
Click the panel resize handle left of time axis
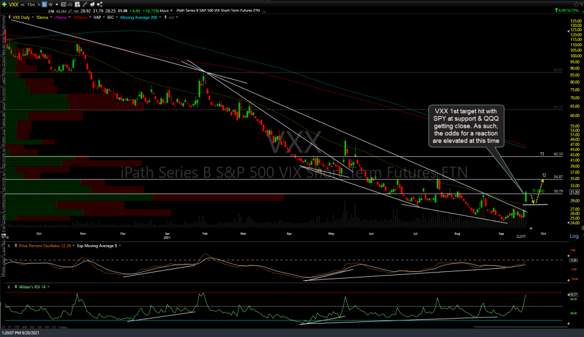click(x=4, y=235)
